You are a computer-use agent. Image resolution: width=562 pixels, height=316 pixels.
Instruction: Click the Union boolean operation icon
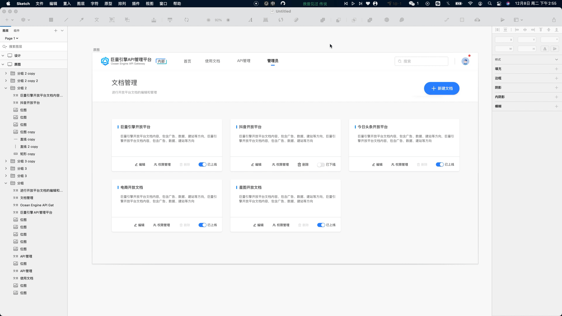tap(323, 20)
